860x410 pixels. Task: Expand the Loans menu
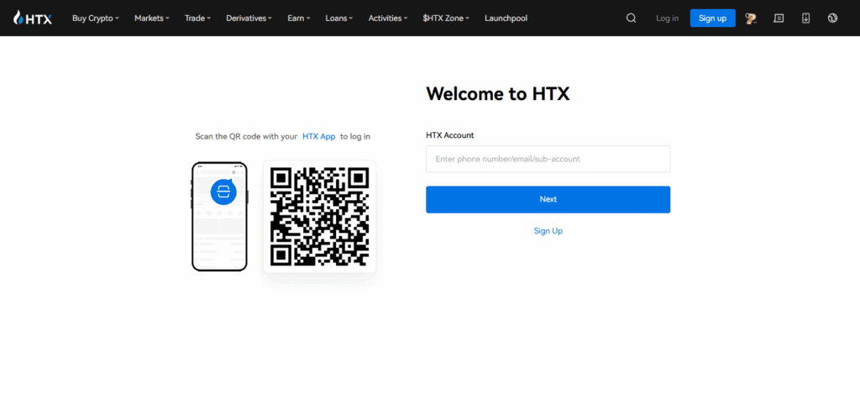339,18
